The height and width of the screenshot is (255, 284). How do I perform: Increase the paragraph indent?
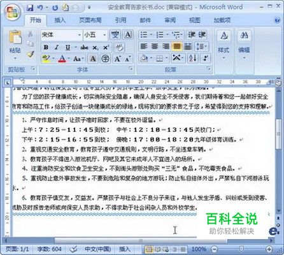point(202,34)
